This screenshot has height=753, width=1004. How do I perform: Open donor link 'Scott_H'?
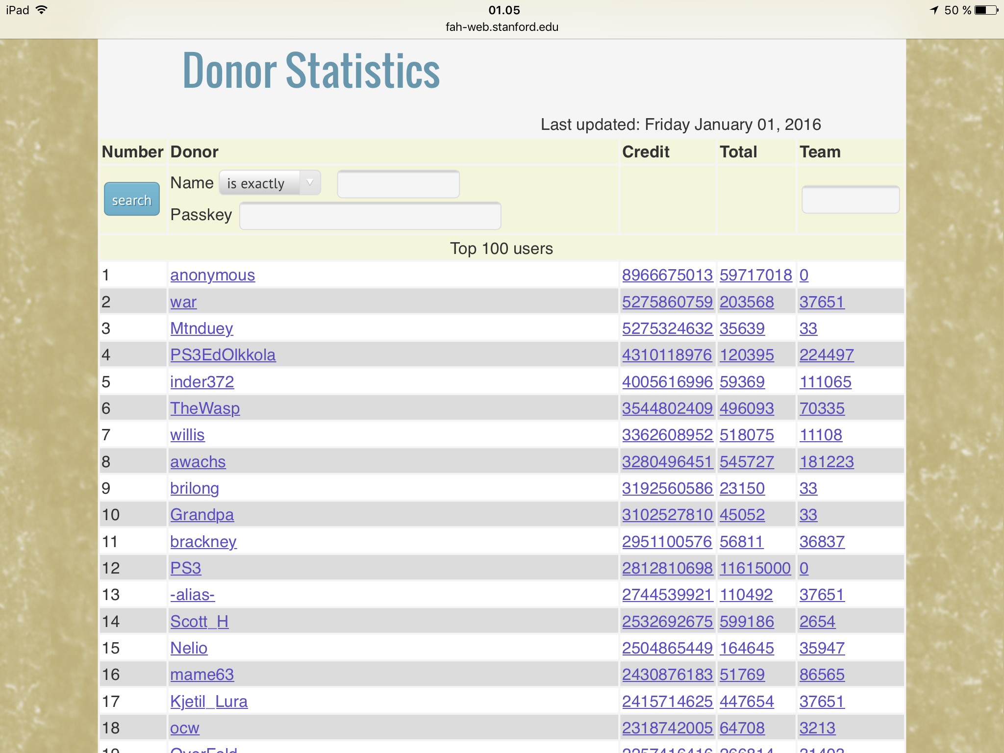(x=200, y=621)
